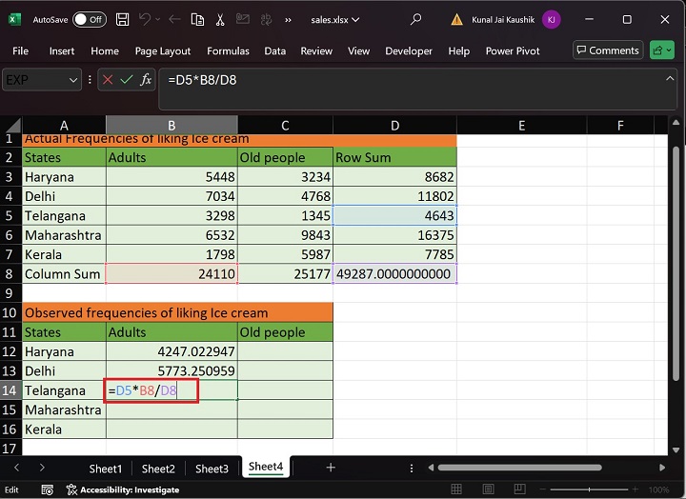Add a new sheet with plus icon
Viewport: 686px width, 499px height.
point(331,468)
